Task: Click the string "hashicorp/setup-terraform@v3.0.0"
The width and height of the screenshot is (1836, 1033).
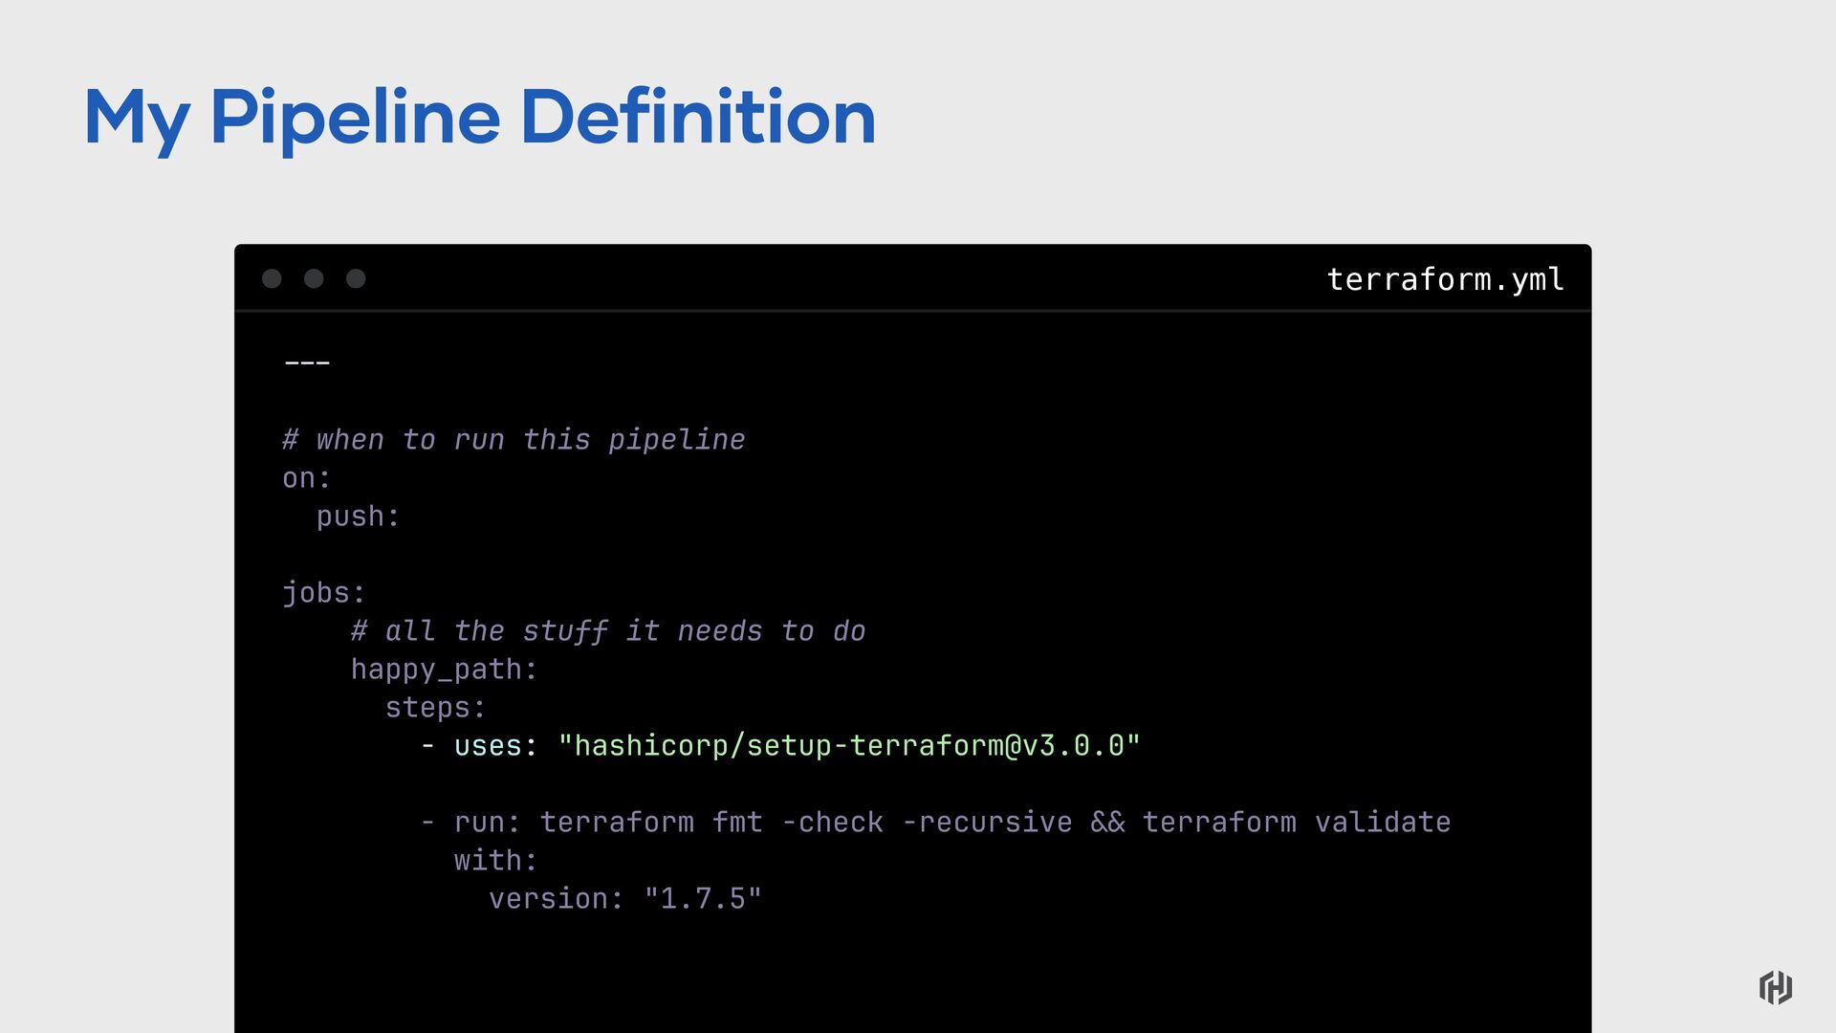Action: (x=849, y=746)
